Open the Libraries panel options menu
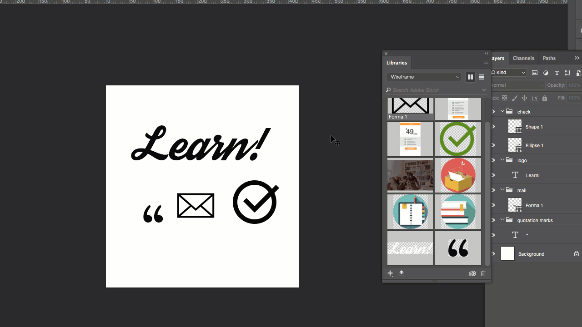This screenshot has width=582, height=327. click(486, 63)
